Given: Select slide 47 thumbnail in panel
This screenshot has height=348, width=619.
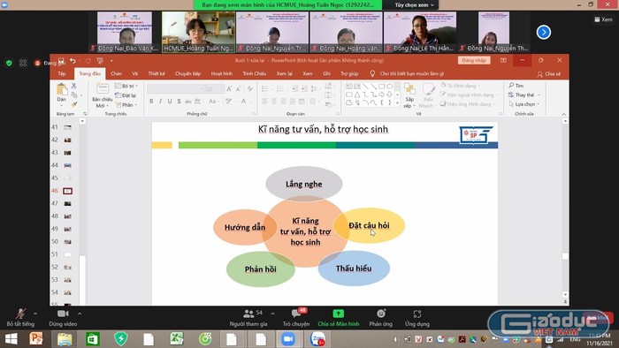Looking at the screenshot, I should tap(67, 203).
